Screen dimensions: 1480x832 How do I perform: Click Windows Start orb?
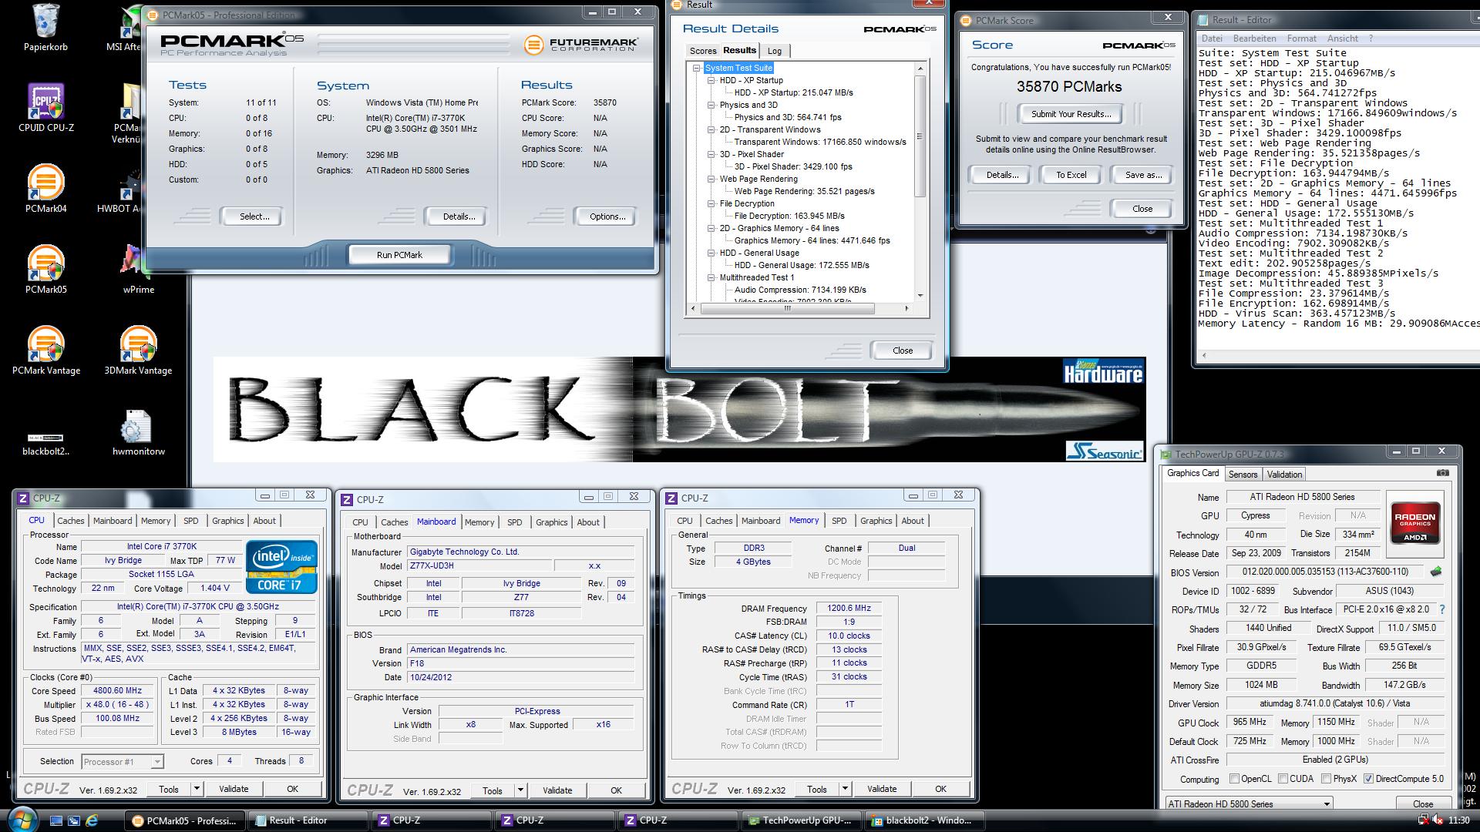coord(22,820)
